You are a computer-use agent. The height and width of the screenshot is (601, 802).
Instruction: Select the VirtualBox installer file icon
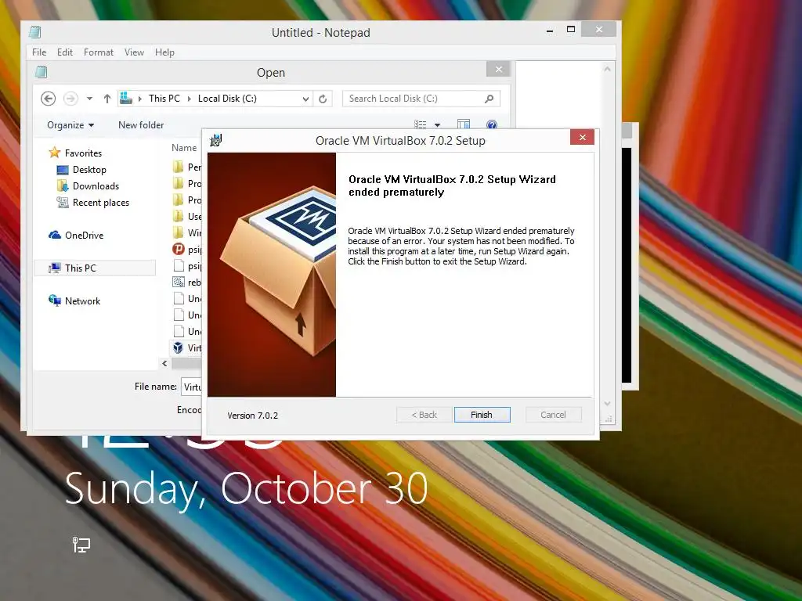[x=178, y=347]
